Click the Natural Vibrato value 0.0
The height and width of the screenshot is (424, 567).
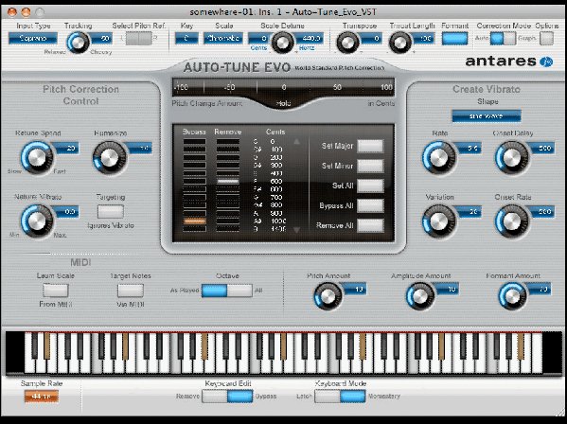tap(67, 211)
